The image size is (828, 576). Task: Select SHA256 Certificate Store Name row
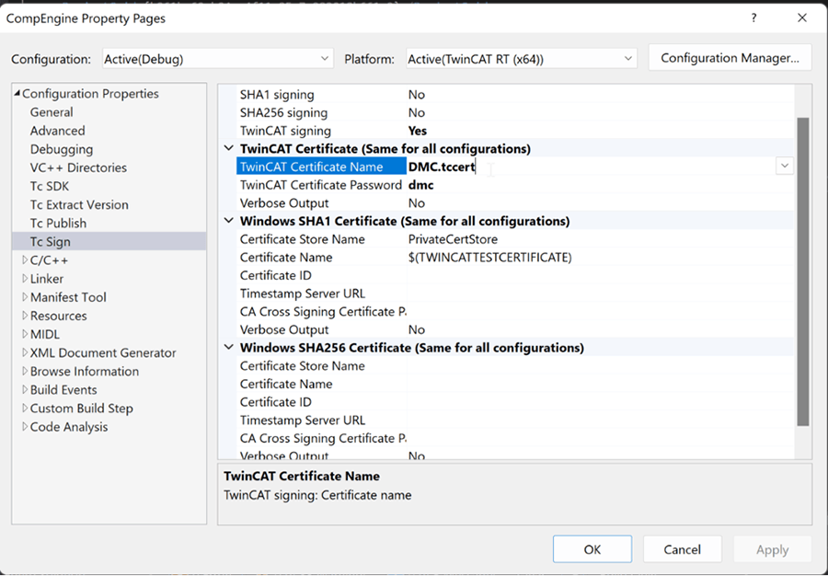[515, 365]
